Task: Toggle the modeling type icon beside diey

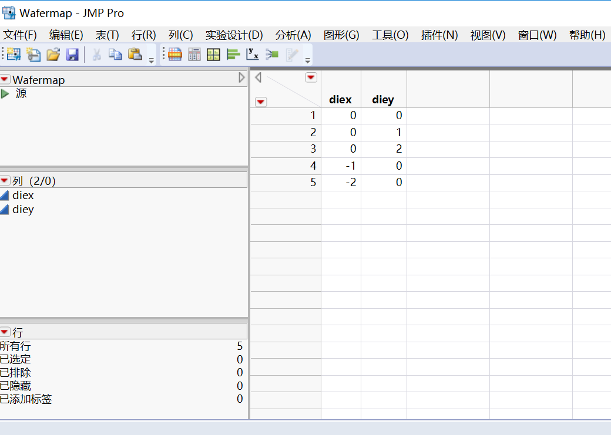Action: pos(7,209)
